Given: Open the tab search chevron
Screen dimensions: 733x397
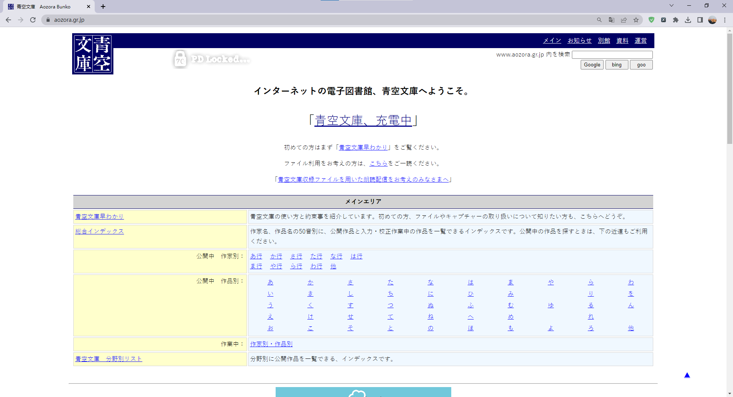Looking at the screenshot, I should pyautogui.click(x=672, y=5).
